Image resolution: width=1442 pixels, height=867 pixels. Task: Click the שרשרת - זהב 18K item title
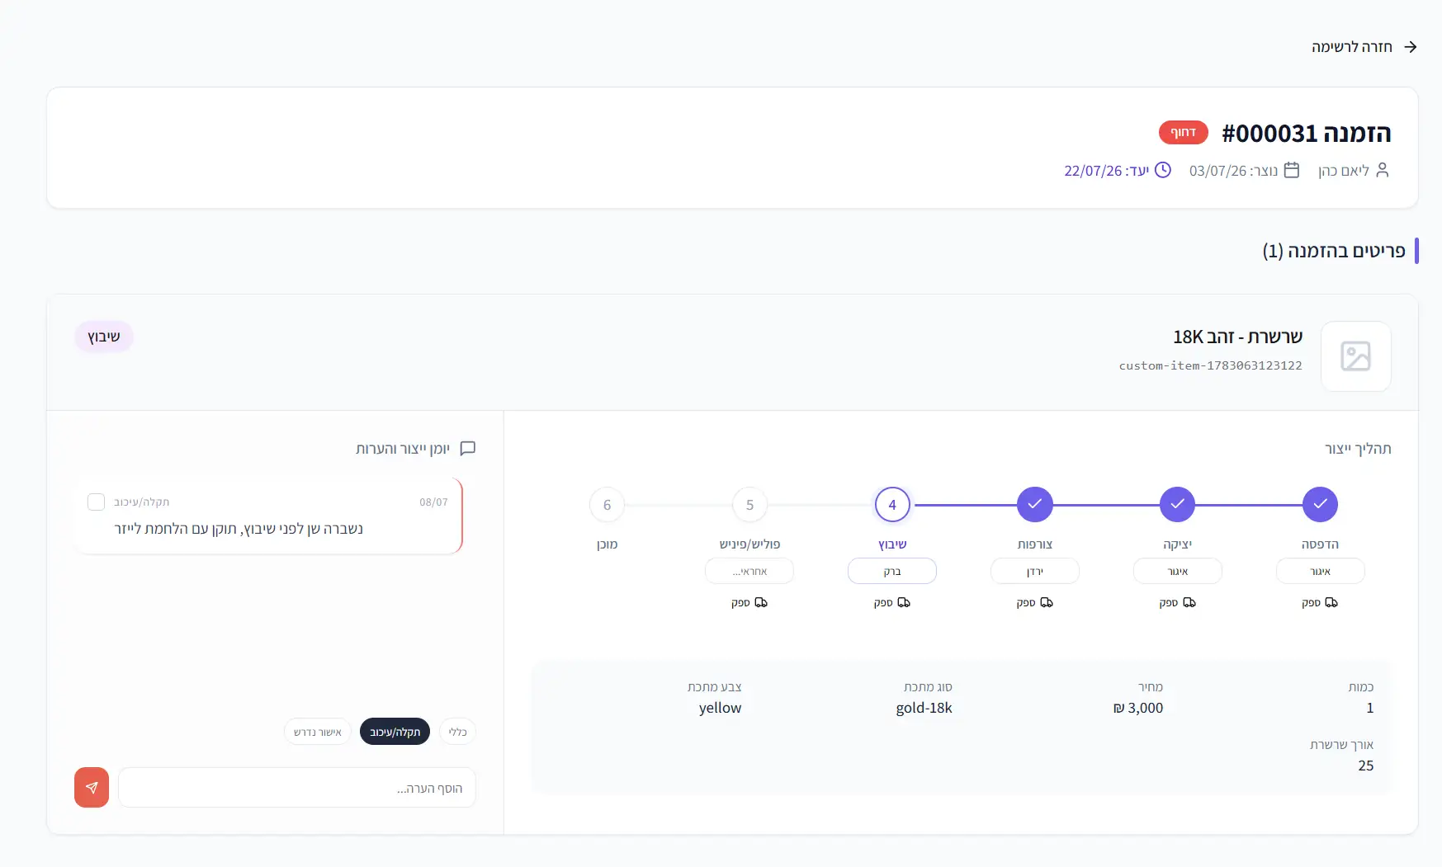pyautogui.click(x=1237, y=337)
